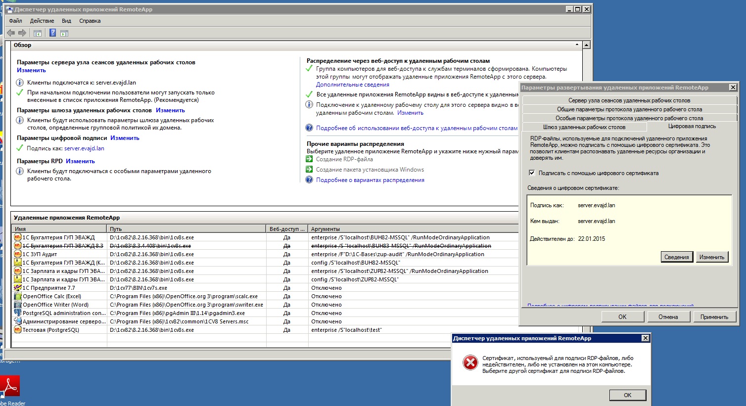Click Изменить link beside Параметры RPD

click(x=80, y=161)
